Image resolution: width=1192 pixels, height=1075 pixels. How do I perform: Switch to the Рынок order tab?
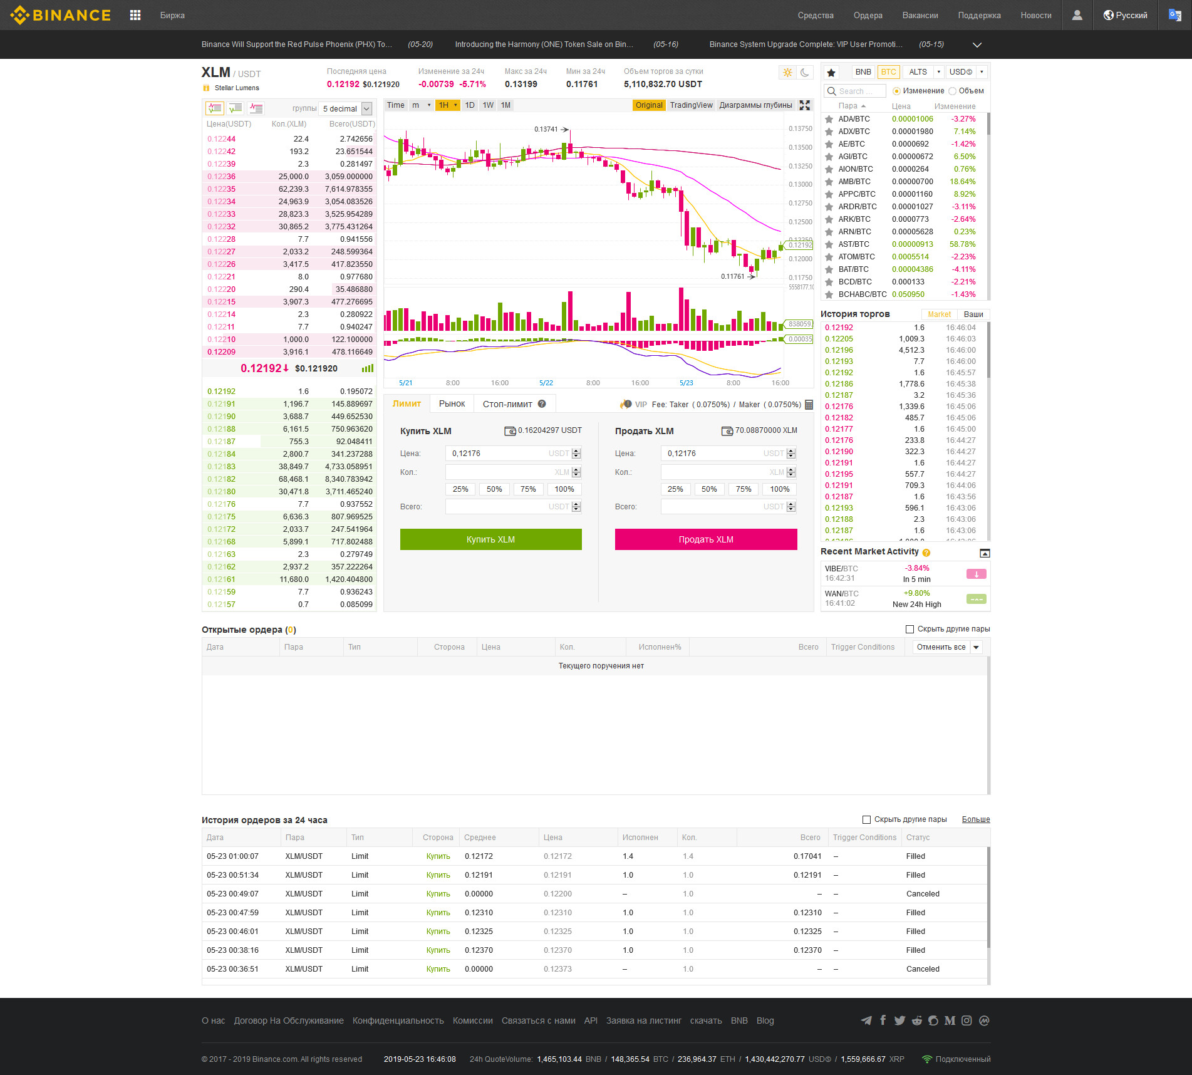coord(452,404)
